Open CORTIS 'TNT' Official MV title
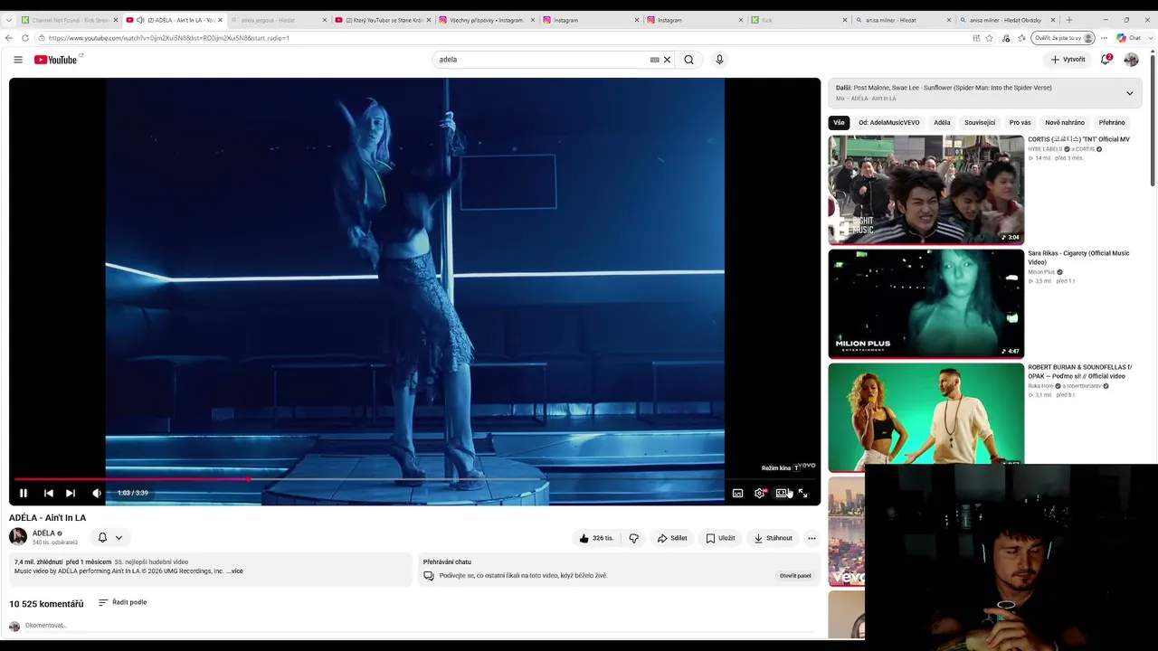This screenshot has width=1158, height=651. tap(1078, 139)
